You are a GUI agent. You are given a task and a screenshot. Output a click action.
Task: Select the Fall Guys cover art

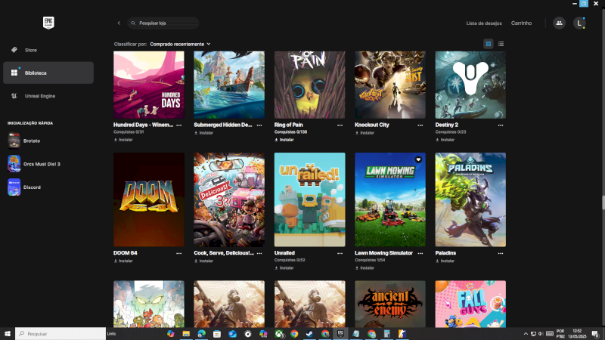coord(470,304)
